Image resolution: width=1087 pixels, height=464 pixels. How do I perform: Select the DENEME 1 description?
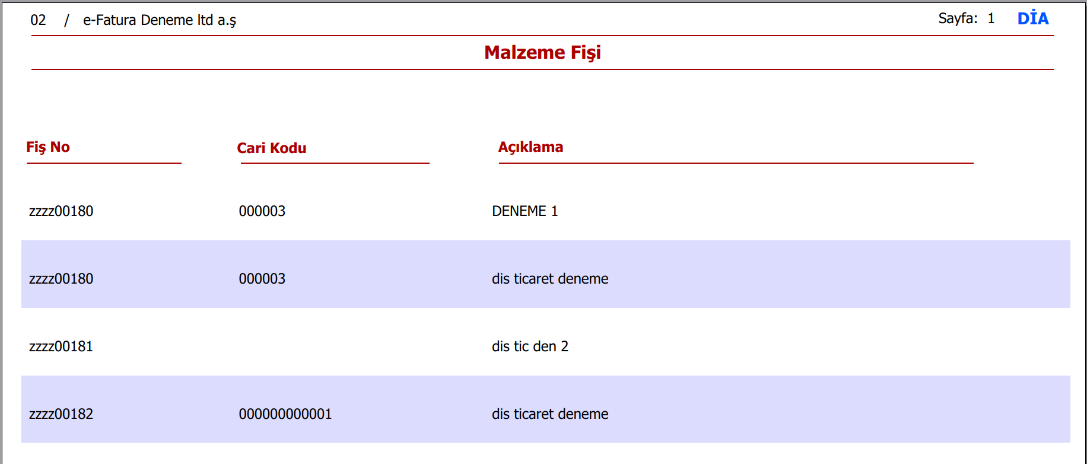[525, 211]
